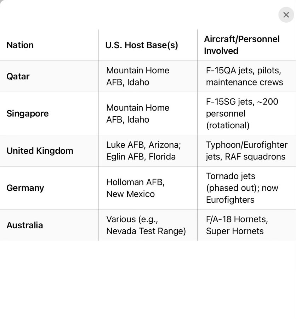Click the Aircraft/Personnel Involved header
The height and width of the screenshot is (319, 296).
click(242, 45)
